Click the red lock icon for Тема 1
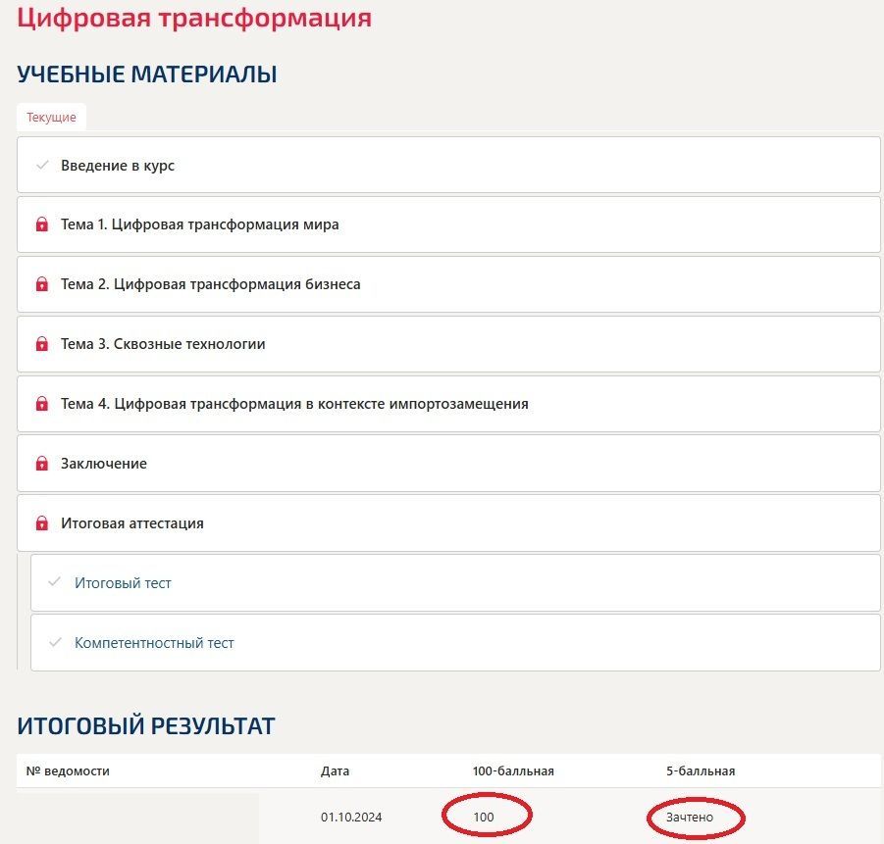Screen dimensions: 884x844 (x=42, y=224)
